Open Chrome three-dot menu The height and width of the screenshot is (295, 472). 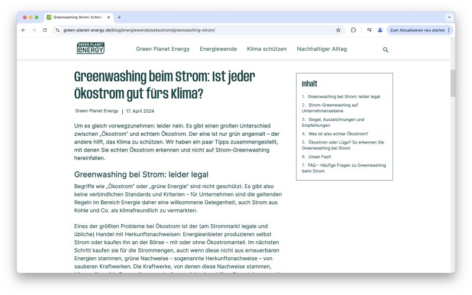point(449,30)
